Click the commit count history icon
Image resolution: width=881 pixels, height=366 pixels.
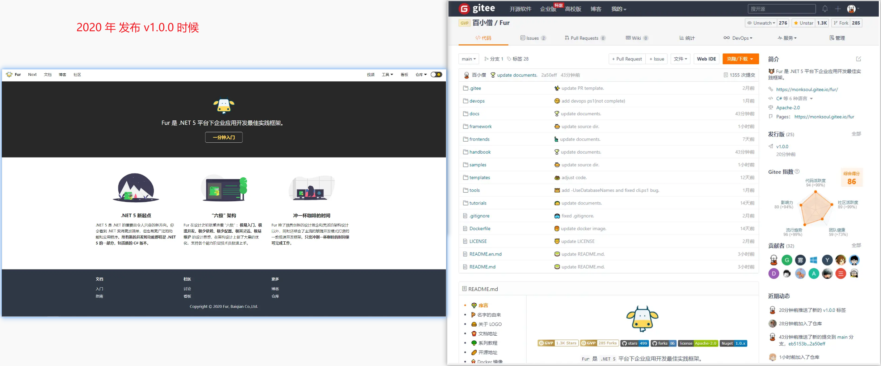726,75
